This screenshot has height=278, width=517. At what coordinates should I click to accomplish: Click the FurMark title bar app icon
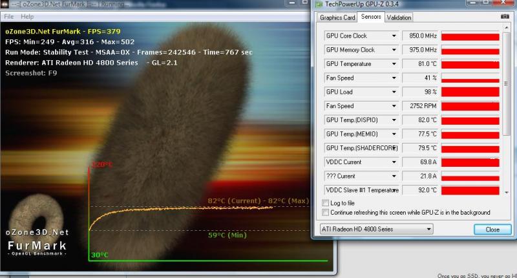(x=5, y=5)
